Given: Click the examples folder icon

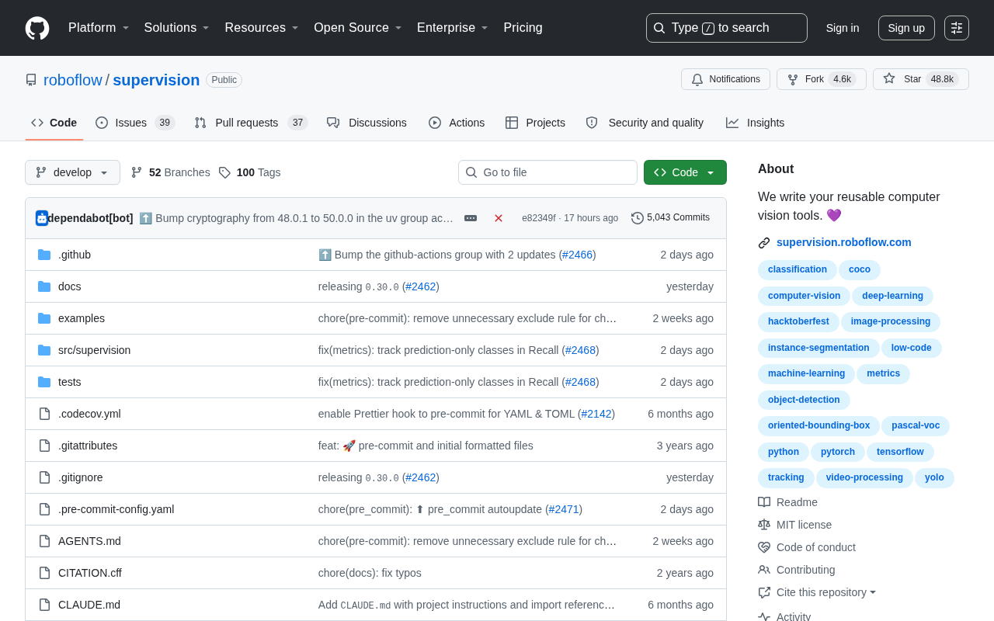Looking at the screenshot, I should pyautogui.click(x=44, y=318).
